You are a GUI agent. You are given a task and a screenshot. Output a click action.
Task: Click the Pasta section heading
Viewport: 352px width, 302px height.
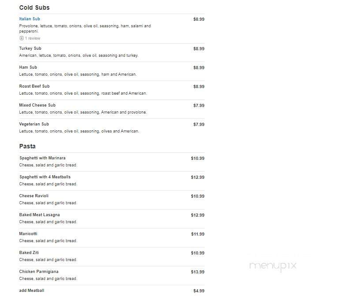click(x=27, y=146)
